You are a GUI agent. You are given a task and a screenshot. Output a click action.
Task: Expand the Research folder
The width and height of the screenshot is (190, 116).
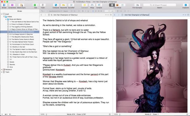(2, 70)
